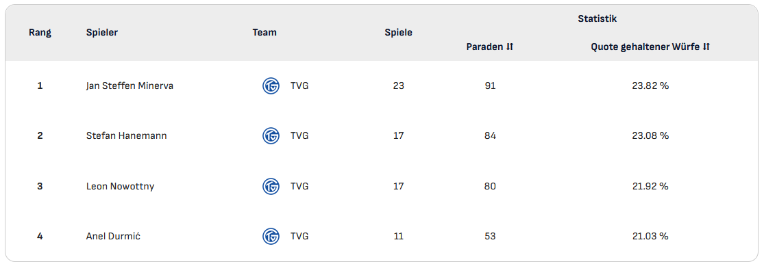Click the Team column header
This screenshot has height=264, width=764.
click(x=264, y=33)
